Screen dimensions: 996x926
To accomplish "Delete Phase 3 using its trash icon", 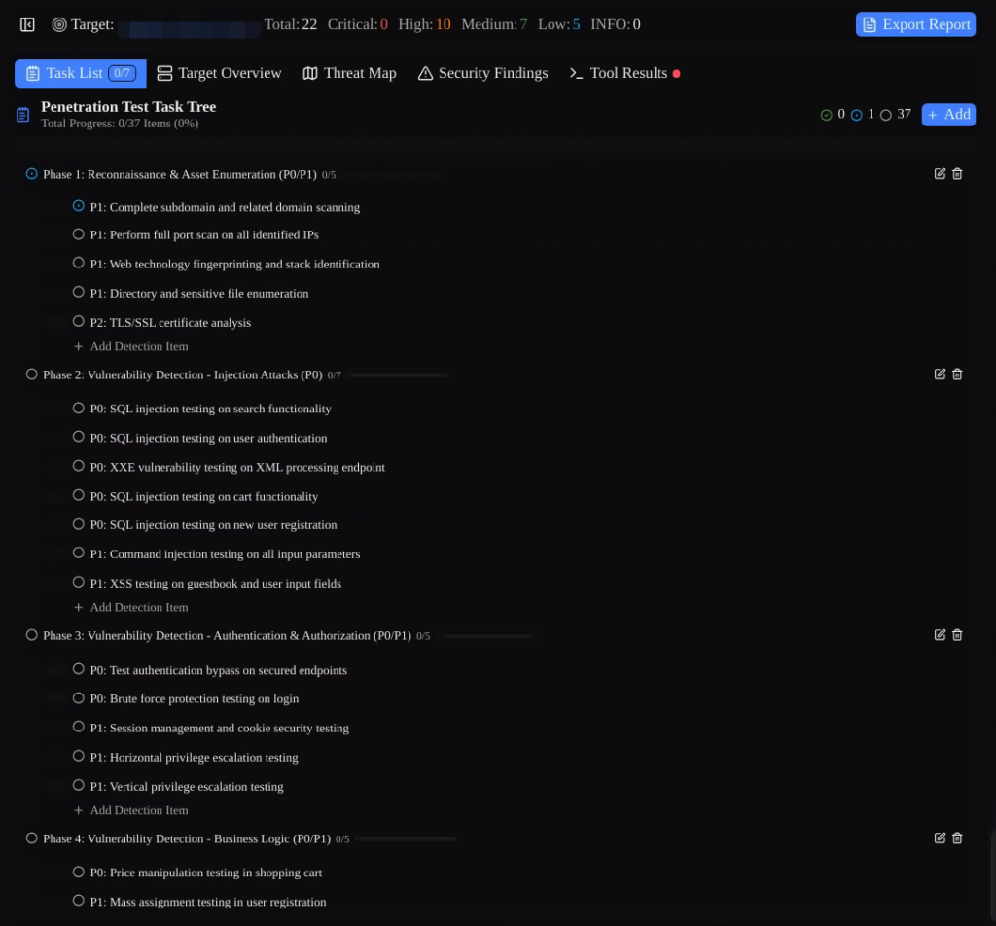I will click(x=957, y=635).
